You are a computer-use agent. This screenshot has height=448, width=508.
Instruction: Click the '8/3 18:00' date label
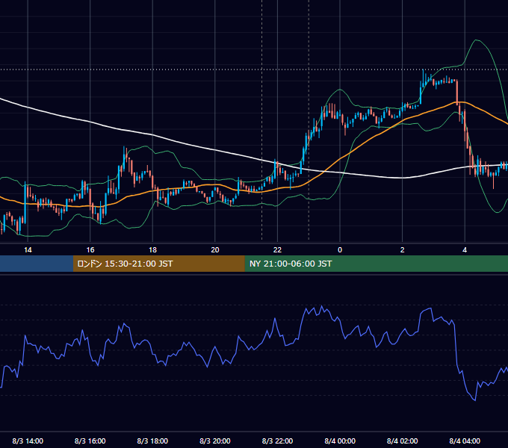(152, 441)
